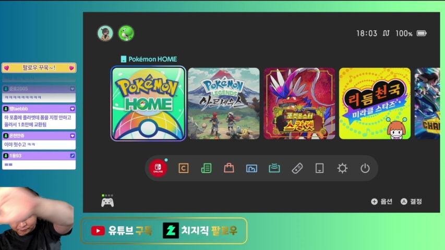Select Pokémon Legends Arceus game tile

pyautogui.click(x=224, y=104)
